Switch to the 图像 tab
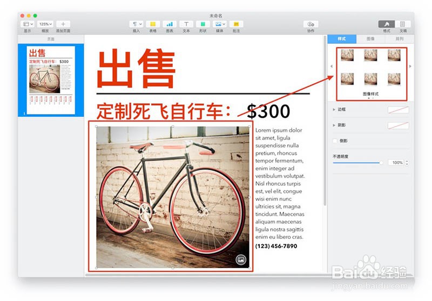432x301 pixels. 370,39
